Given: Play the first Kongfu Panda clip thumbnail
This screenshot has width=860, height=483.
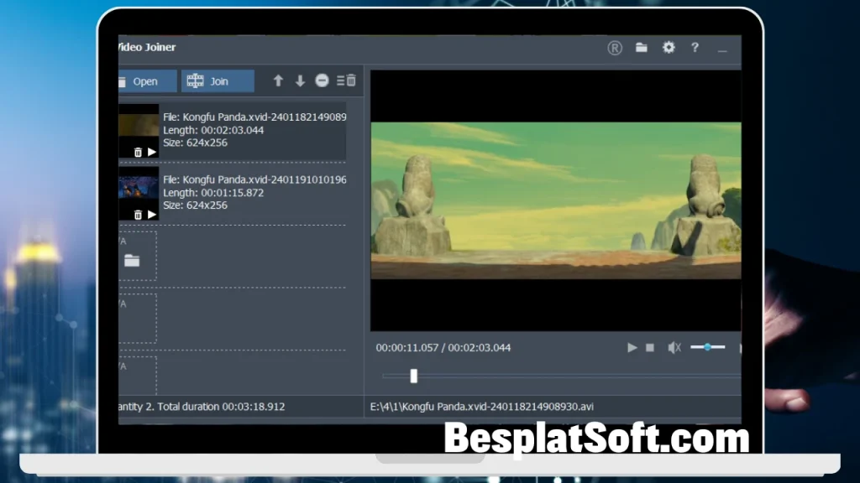Looking at the screenshot, I should pos(152,152).
